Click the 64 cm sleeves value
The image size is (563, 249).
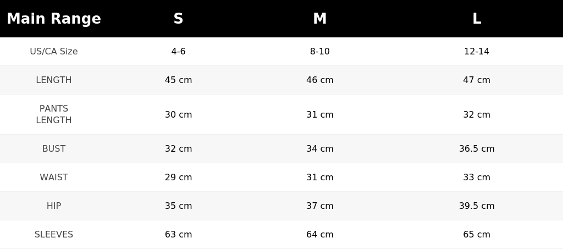click(x=319, y=234)
